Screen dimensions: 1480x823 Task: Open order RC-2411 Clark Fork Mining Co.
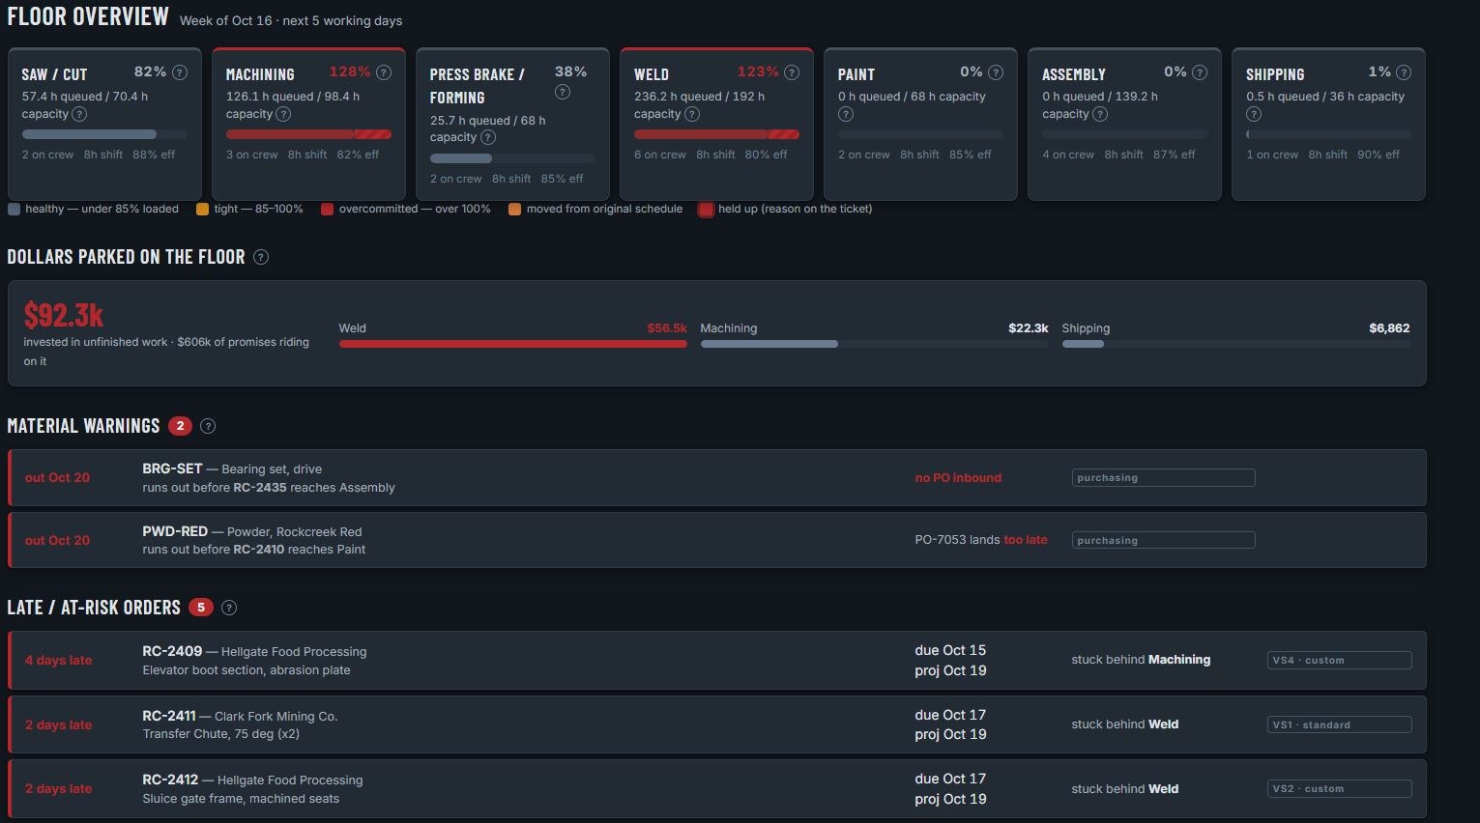(717, 724)
